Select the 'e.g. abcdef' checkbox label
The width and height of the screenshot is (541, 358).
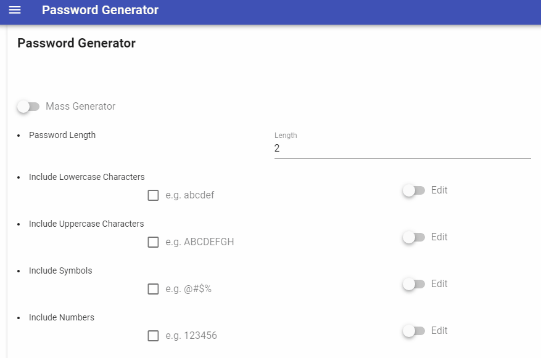pos(190,195)
